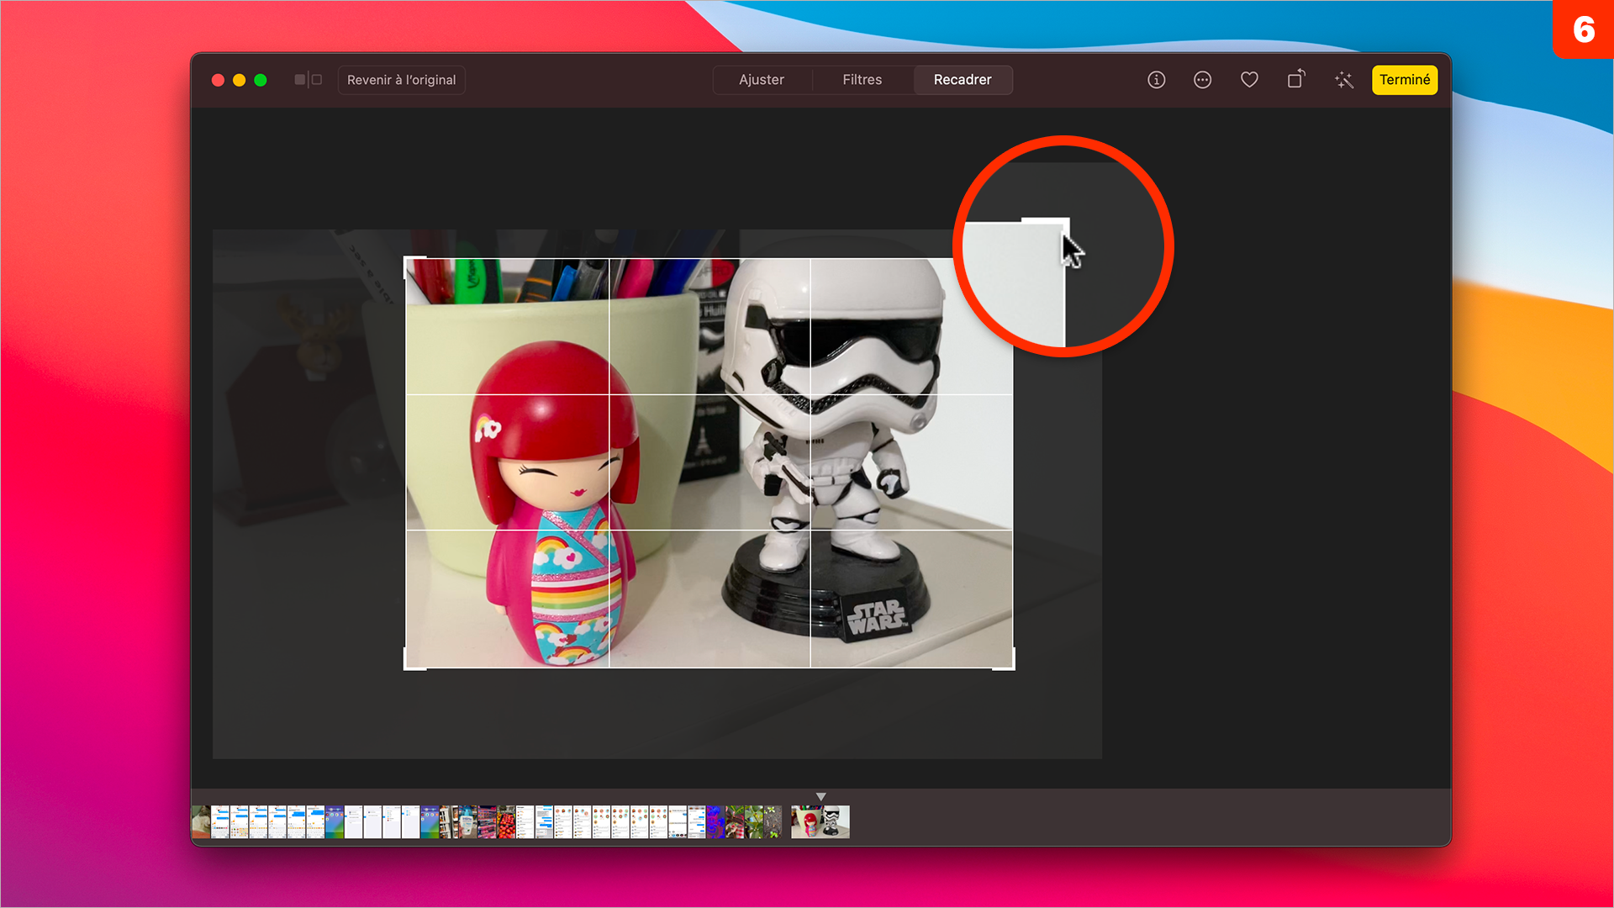
Task: Select the currently edited photo thumbnail in the filmstrip
Action: [820, 821]
